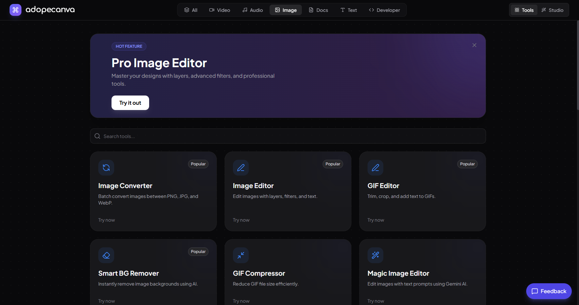
Task: Click the GIF Compressor shrink-arrows icon
Action: (241, 255)
